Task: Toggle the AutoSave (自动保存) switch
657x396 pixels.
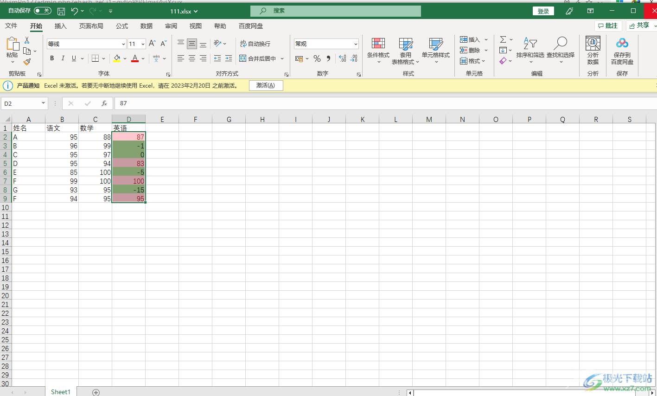Action: (x=43, y=11)
